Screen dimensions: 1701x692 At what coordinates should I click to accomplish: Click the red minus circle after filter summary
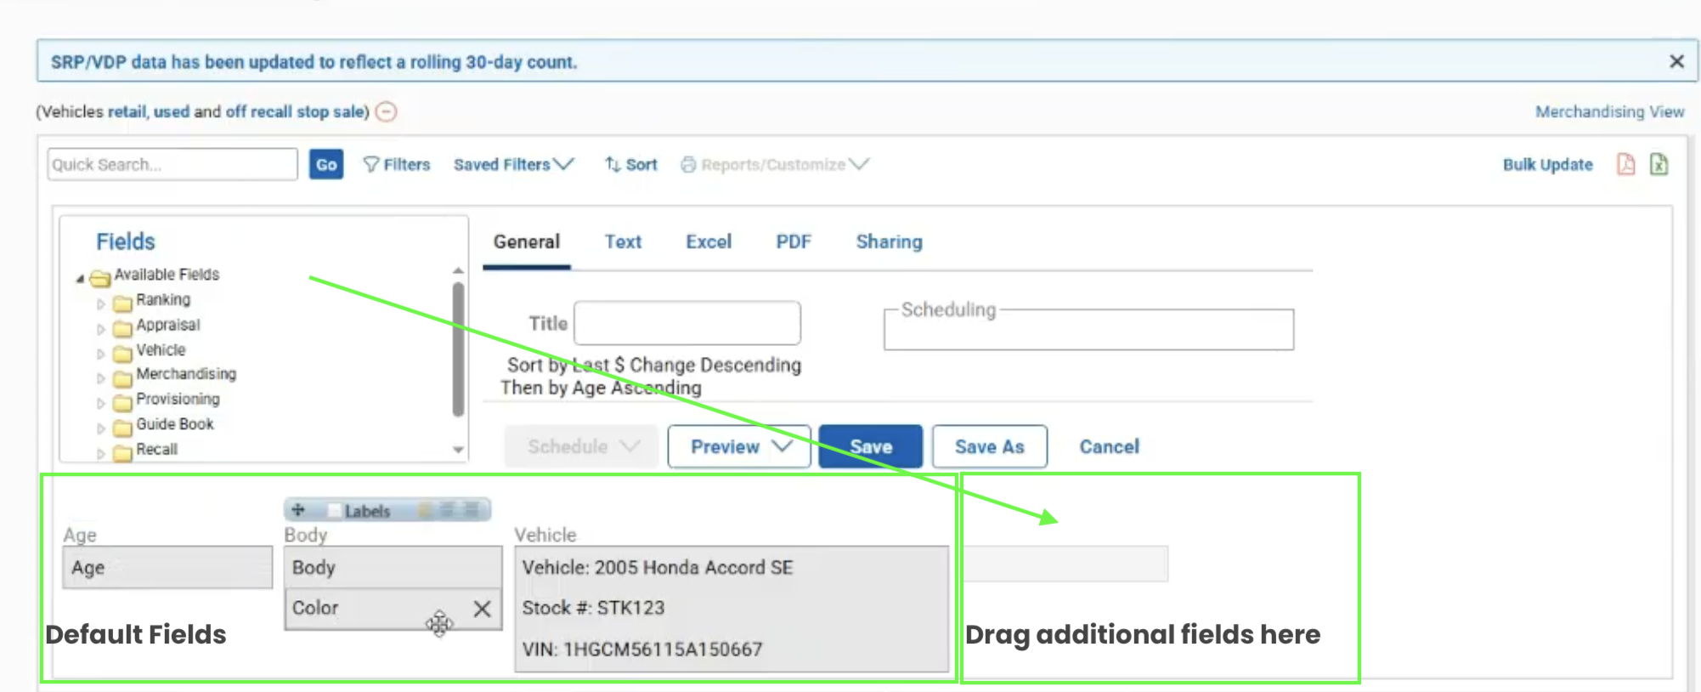[387, 111]
